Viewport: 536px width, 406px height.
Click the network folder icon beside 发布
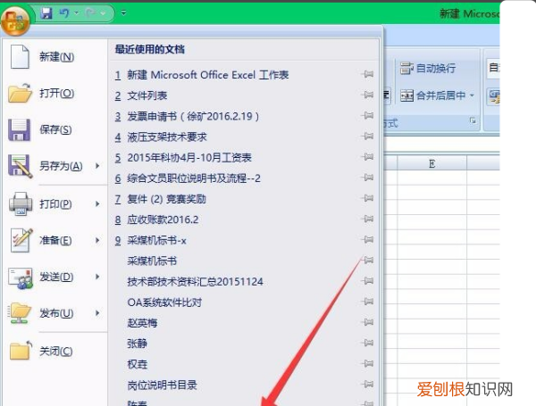coord(20,313)
